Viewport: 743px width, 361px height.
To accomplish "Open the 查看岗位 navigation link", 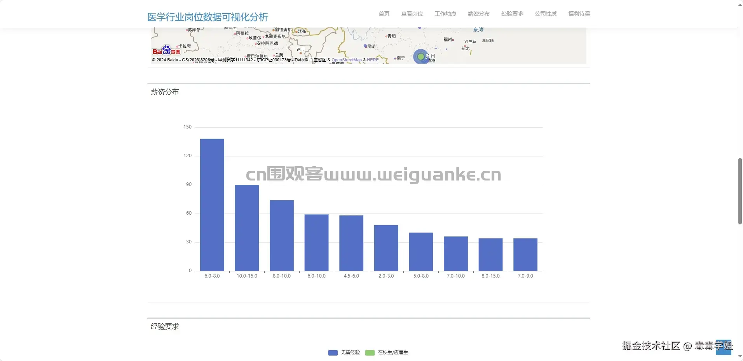I will [412, 14].
